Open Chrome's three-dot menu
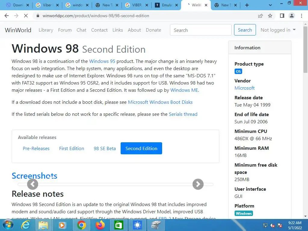 pos(301,16)
